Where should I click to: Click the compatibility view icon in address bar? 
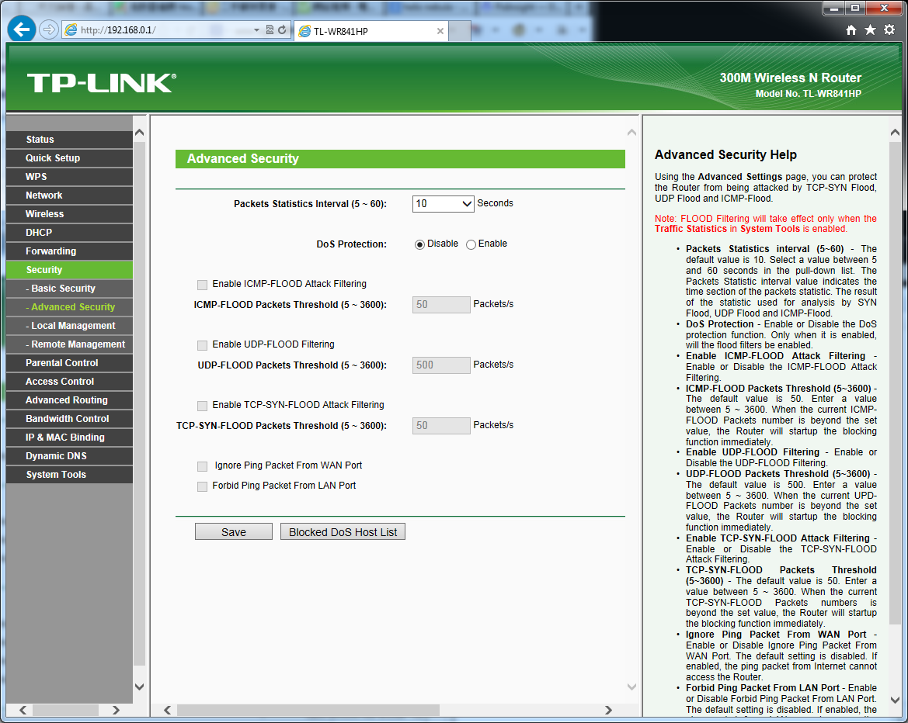(270, 30)
